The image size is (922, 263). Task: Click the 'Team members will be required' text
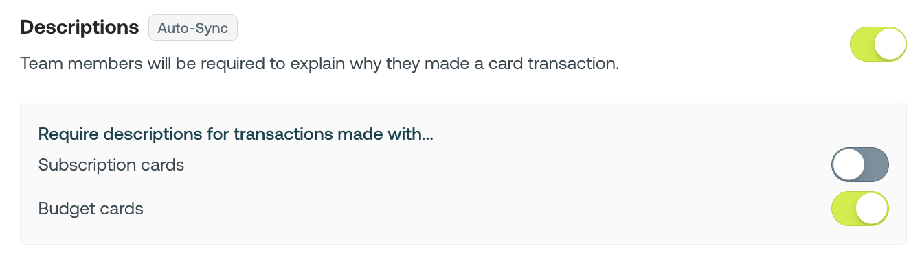319,65
